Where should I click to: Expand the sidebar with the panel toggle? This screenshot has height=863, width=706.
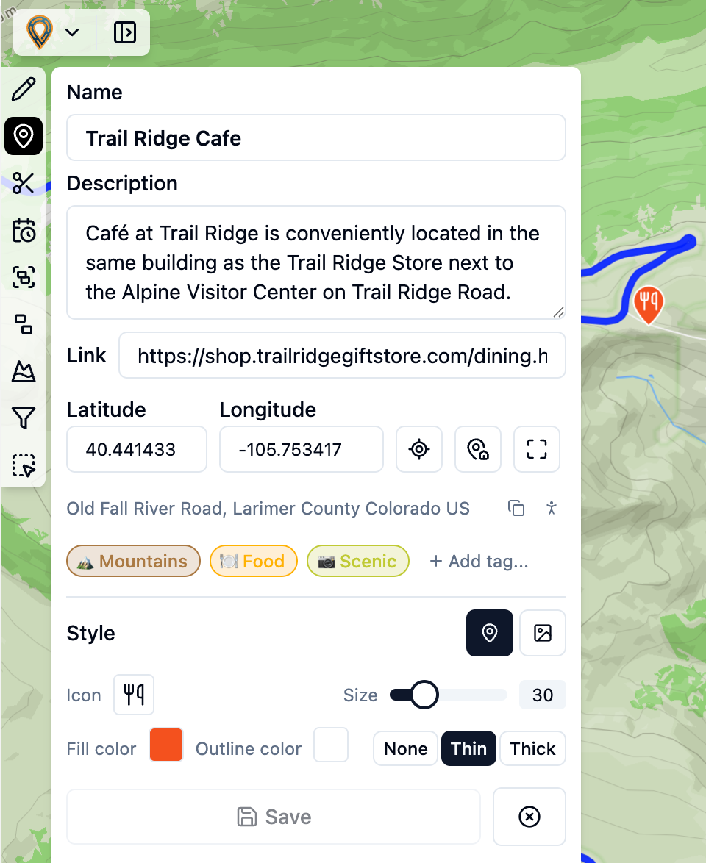tap(124, 32)
